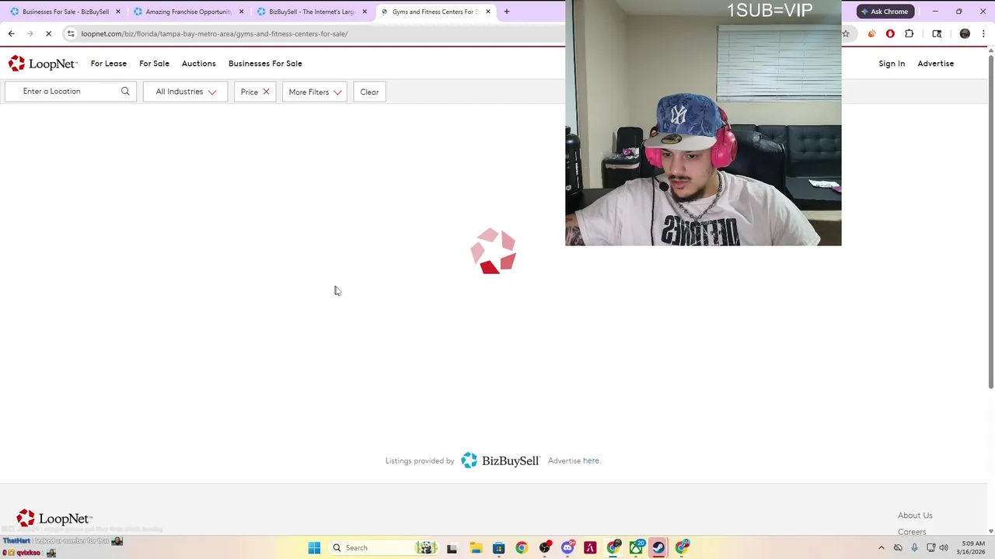Screen dimensions: 995x559
Task: Click the Advertise link in header
Action: click(935, 64)
